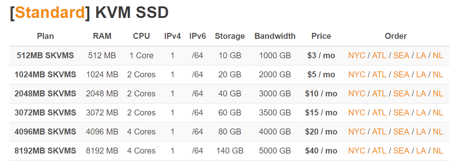Image resolution: width=454 pixels, height=164 pixels.
Task: Choose SEA for the 8192MB SKVMS plan
Action: (x=401, y=151)
